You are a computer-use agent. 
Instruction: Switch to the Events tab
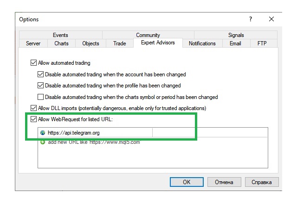pos(60,35)
